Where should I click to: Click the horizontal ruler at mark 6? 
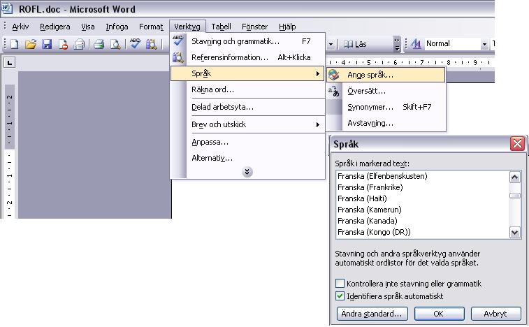click(x=395, y=62)
